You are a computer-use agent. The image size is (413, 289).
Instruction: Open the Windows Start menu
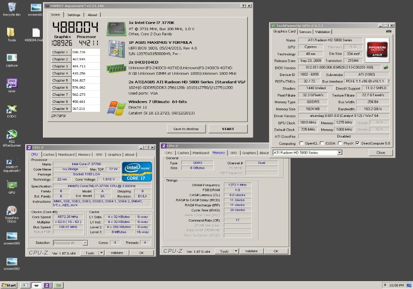tap(9, 285)
